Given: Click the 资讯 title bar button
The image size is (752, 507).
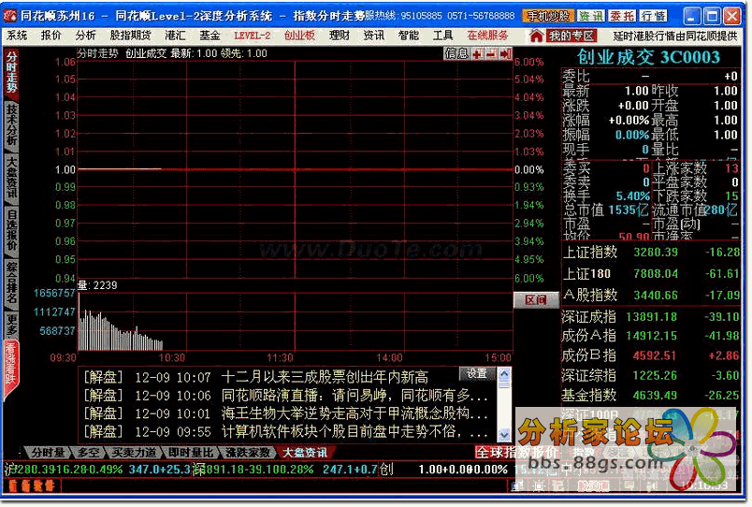Looking at the screenshot, I should tap(590, 16).
